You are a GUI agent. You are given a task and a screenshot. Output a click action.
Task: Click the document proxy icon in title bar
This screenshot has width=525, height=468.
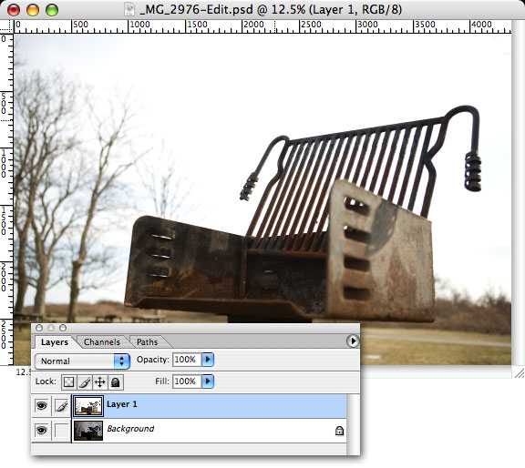tap(129, 9)
